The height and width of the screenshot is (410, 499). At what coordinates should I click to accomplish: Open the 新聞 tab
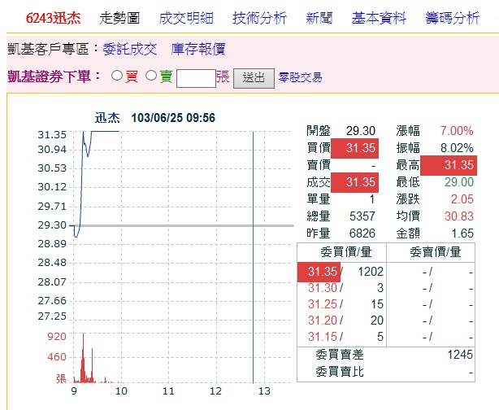click(319, 18)
